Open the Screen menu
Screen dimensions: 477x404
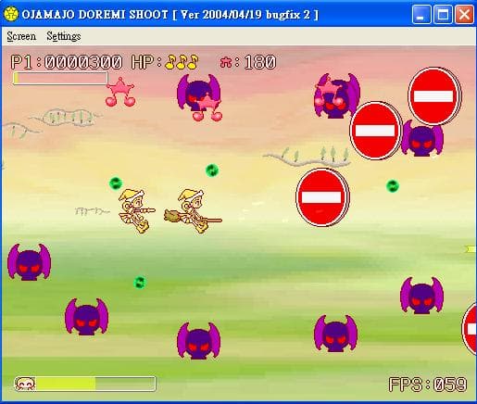21,36
